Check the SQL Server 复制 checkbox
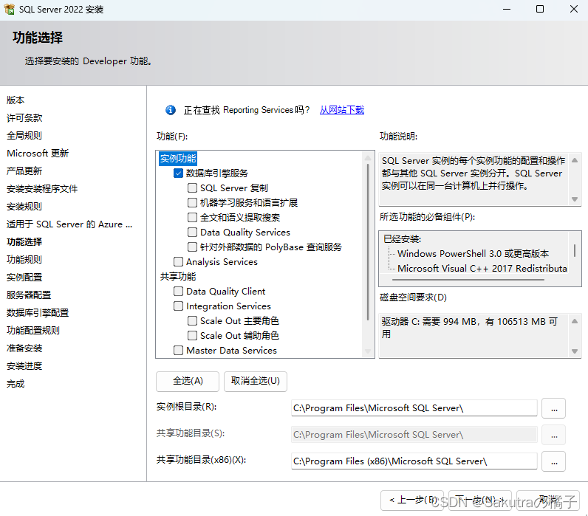Image resolution: width=588 pixels, height=516 pixels. tap(192, 188)
